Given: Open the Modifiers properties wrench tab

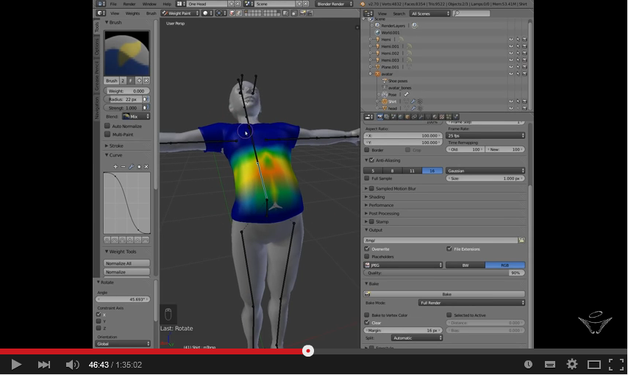Looking at the screenshot, I should pyautogui.click(x=421, y=117).
